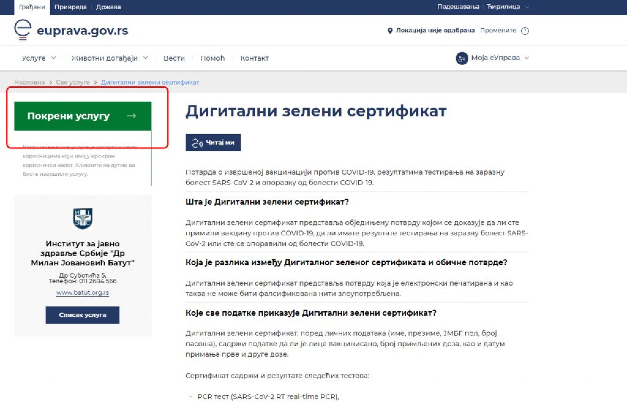Click the Контакт menu item
This screenshot has height=410, width=627.
[x=254, y=58]
